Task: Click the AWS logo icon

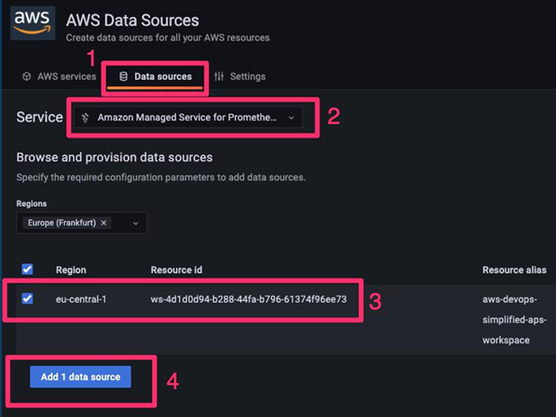Action: (x=32, y=23)
